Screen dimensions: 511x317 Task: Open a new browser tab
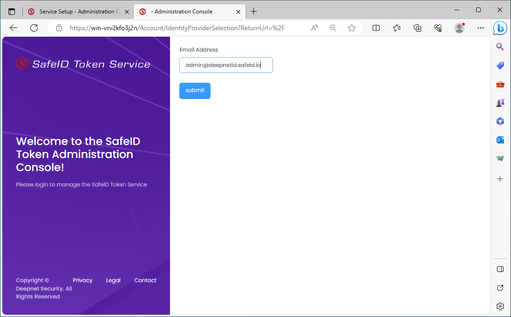click(x=253, y=12)
